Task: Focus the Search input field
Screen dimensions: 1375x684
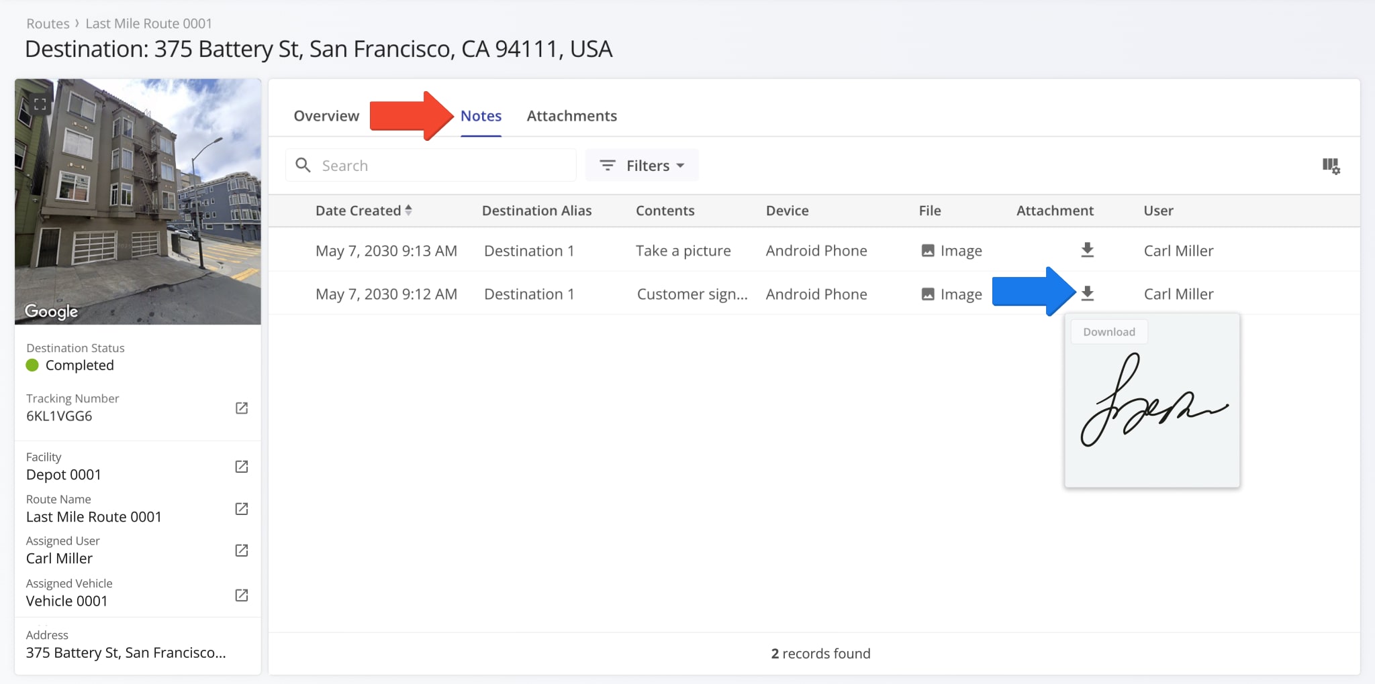Action: [443, 166]
